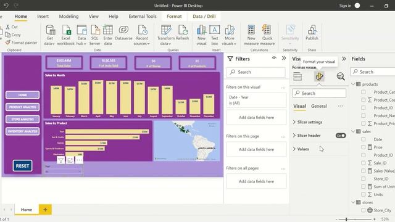Create a New measure
This screenshot has width=395, height=222.
pos(251,35)
